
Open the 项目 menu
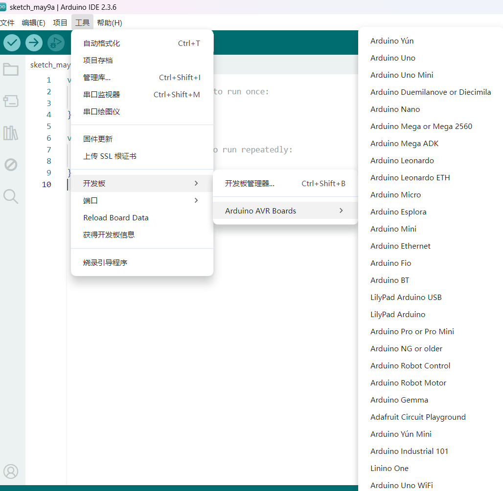pyautogui.click(x=60, y=23)
